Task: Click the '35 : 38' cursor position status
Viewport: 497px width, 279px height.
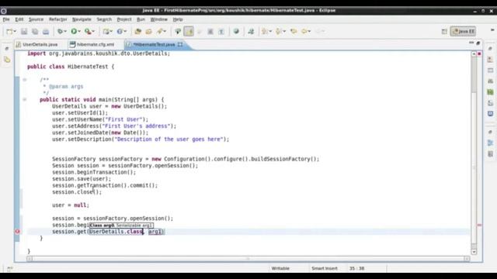Action: point(356,268)
